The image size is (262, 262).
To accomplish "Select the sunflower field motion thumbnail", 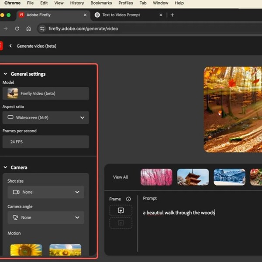I will (65, 250).
